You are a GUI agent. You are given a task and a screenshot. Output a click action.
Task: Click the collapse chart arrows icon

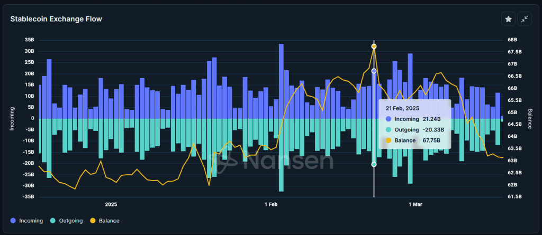(525, 20)
